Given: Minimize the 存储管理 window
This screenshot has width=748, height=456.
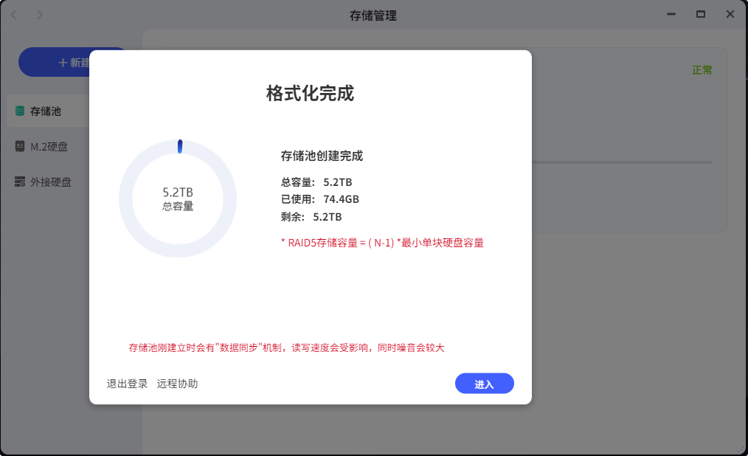Looking at the screenshot, I should coord(671,14).
